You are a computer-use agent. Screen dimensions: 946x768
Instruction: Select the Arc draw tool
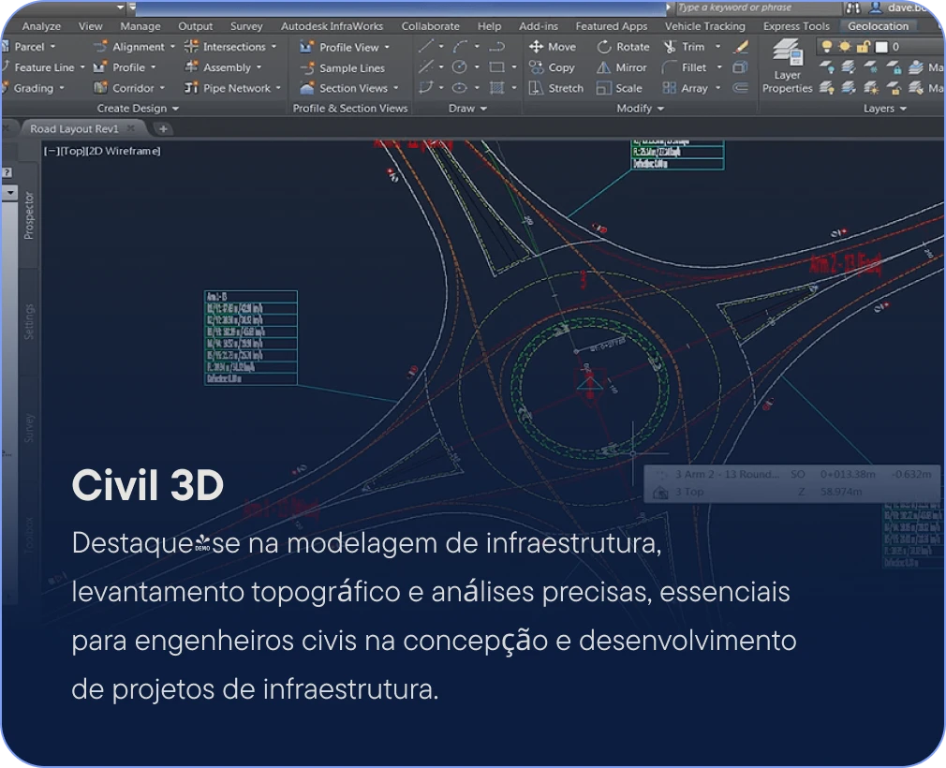tap(460, 46)
